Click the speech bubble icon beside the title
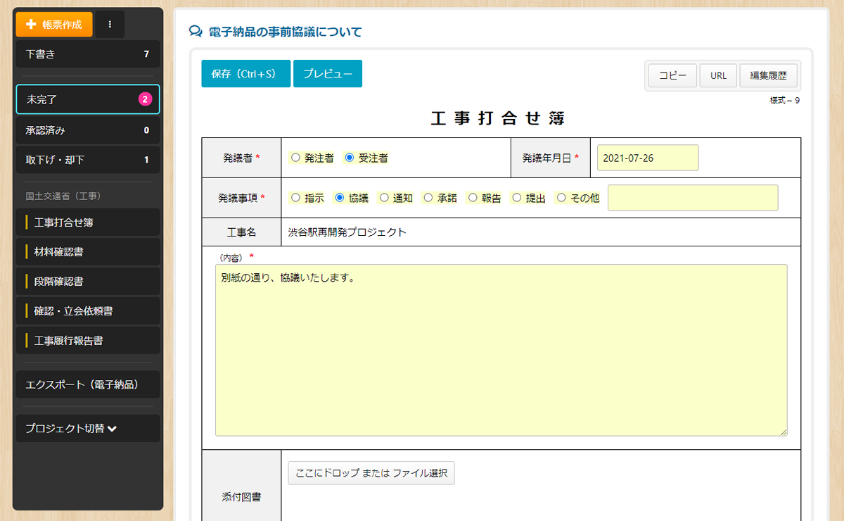 (x=196, y=32)
